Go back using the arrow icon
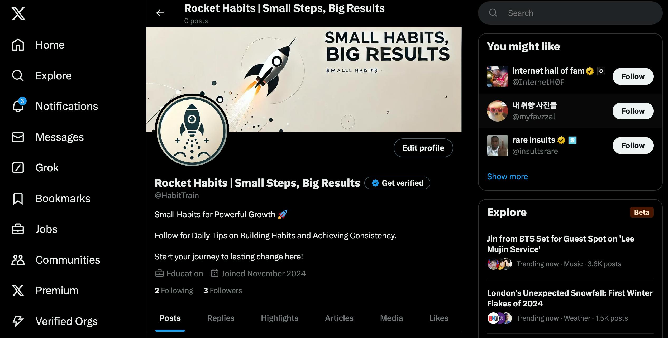This screenshot has height=338, width=668. [160, 13]
